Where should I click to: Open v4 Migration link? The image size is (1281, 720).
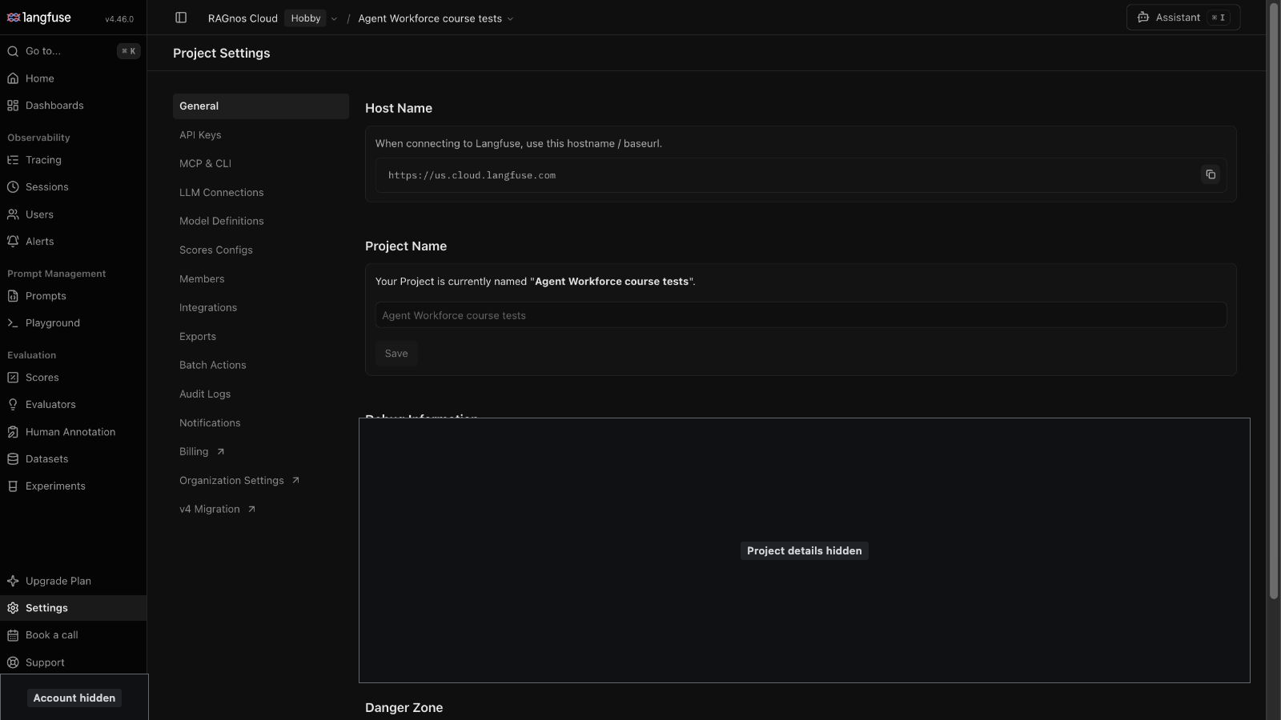tap(261, 510)
